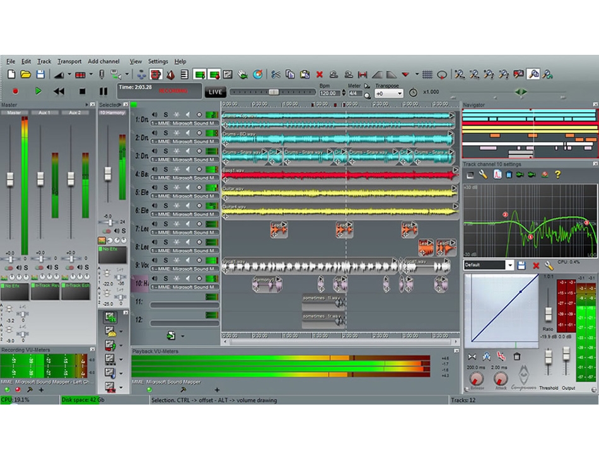Image resolution: width=599 pixels, height=460 pixels.
Task: Click the scissors cut icon
Action: point(276,74)
